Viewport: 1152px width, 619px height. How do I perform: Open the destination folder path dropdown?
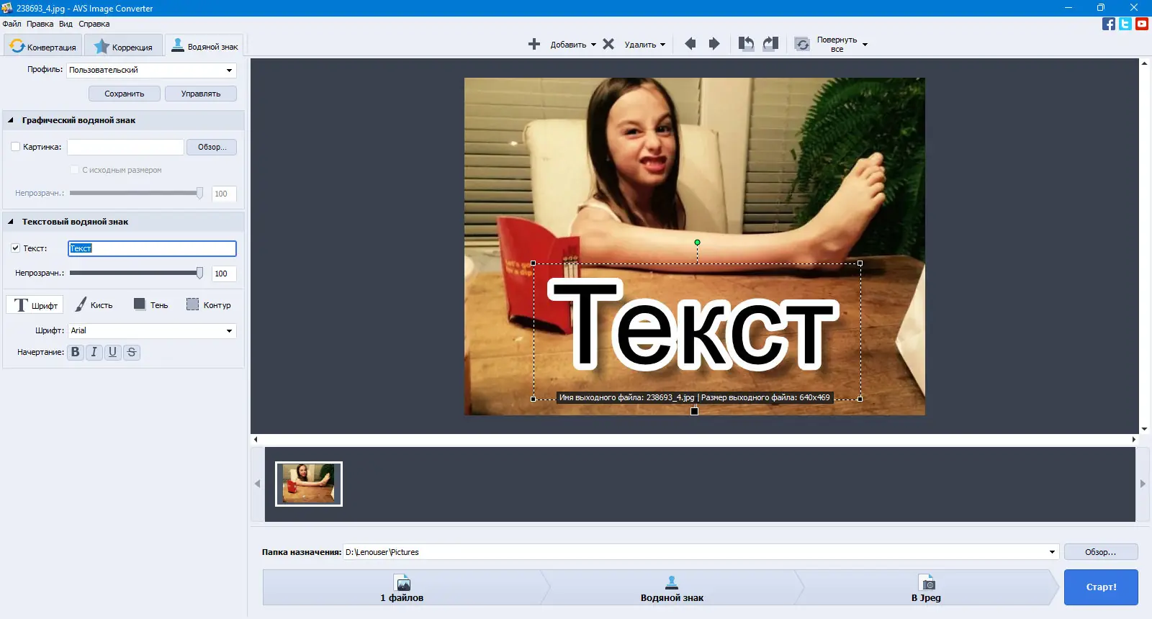tap(1052, 552)
